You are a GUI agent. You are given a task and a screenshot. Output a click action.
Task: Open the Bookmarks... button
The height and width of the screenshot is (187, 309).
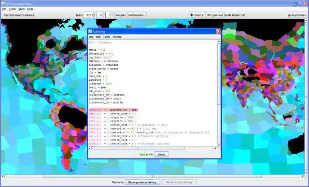[x=137, y=15]
